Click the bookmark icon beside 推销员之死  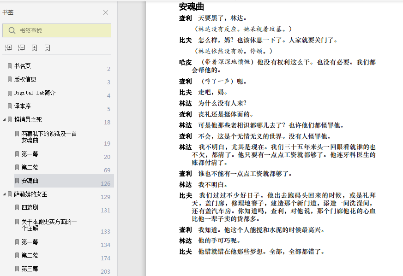[10, 119]
